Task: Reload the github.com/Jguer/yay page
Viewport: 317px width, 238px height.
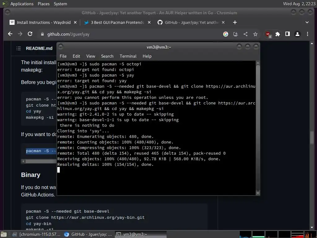Action: pos(30,34)
